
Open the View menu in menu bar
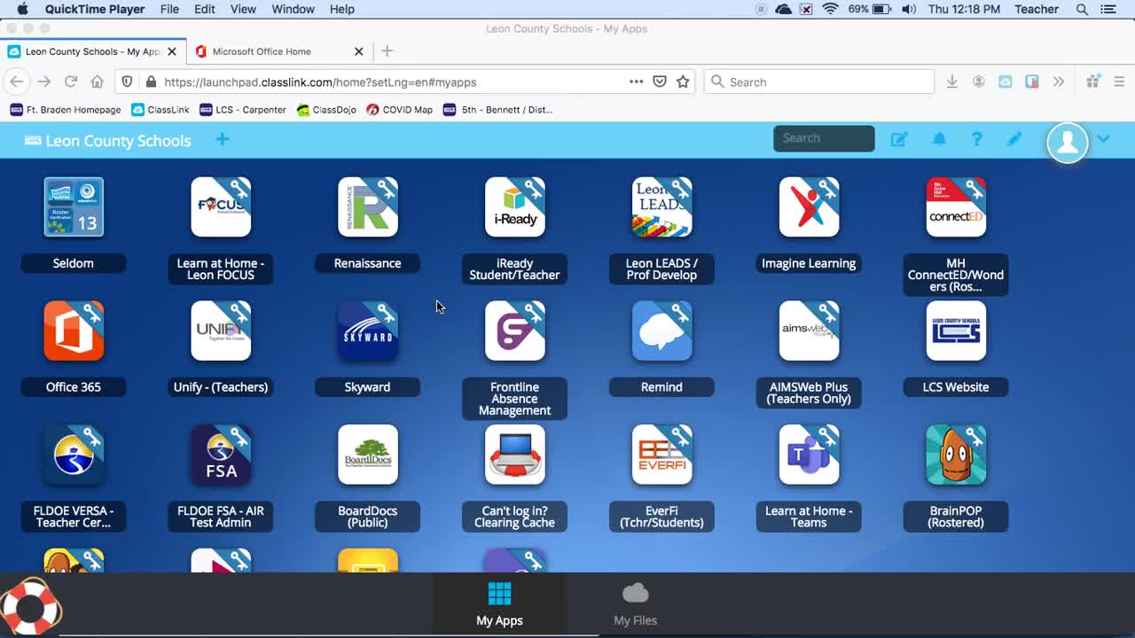(243, 9)
